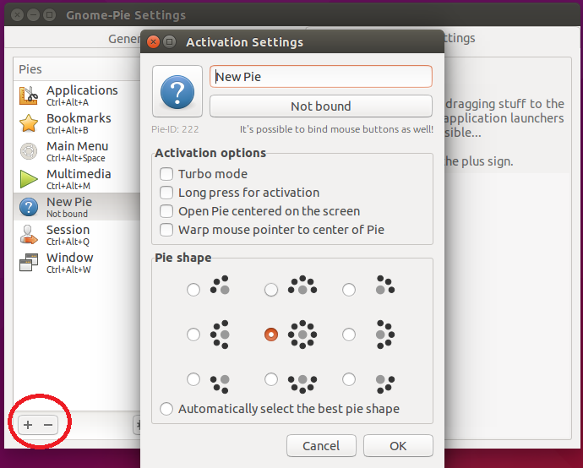583x468 pixels.
Task: Select left half pie shape radio
Action: coord(193,335)
